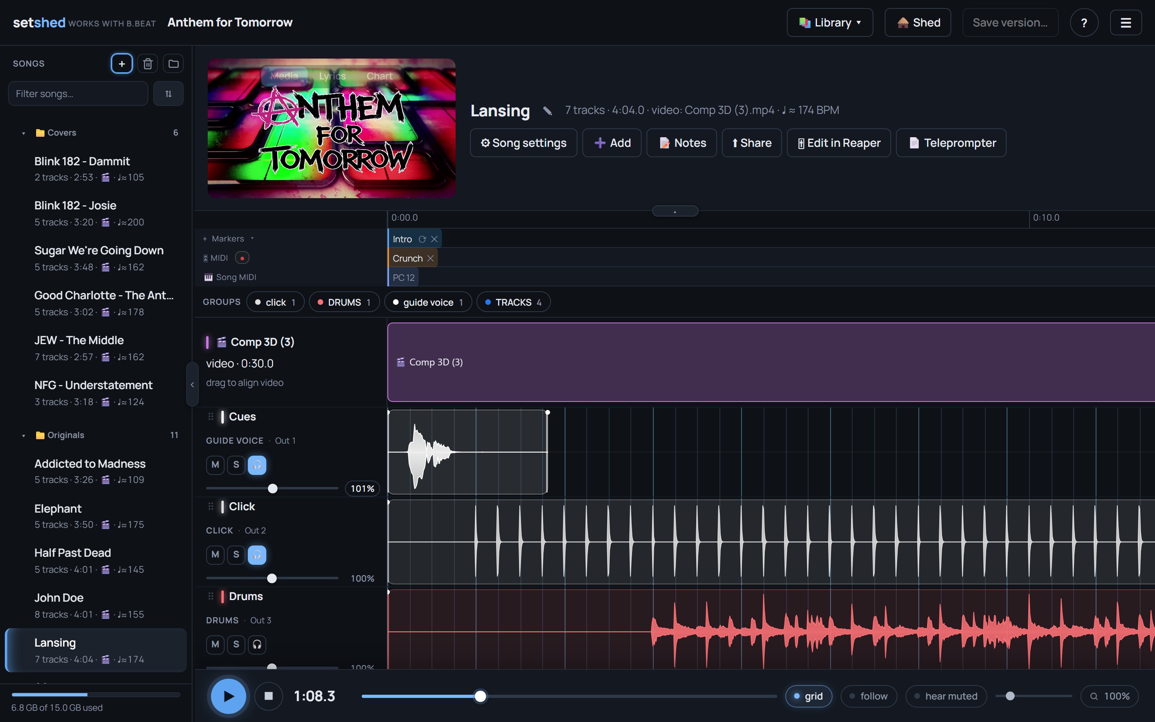The image size is (1155, 722).
Task: Open the Library dropdown
Action: pos(829,22)
